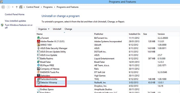Open View installed updates link
The height and width of the screenshot is (93, 180).
point(15,21)
